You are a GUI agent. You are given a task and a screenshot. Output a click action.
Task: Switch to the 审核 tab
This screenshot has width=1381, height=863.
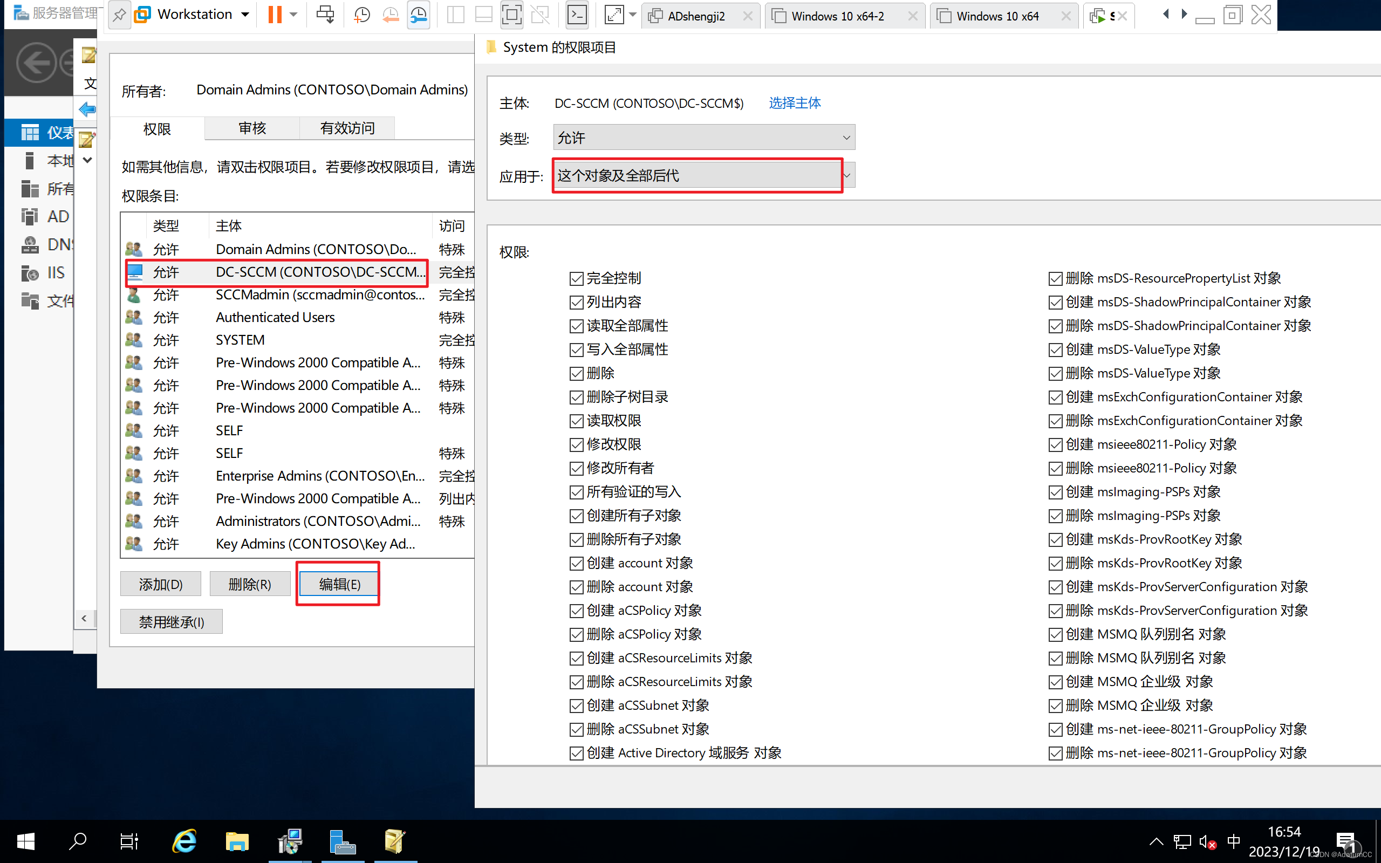pos(252,128)
